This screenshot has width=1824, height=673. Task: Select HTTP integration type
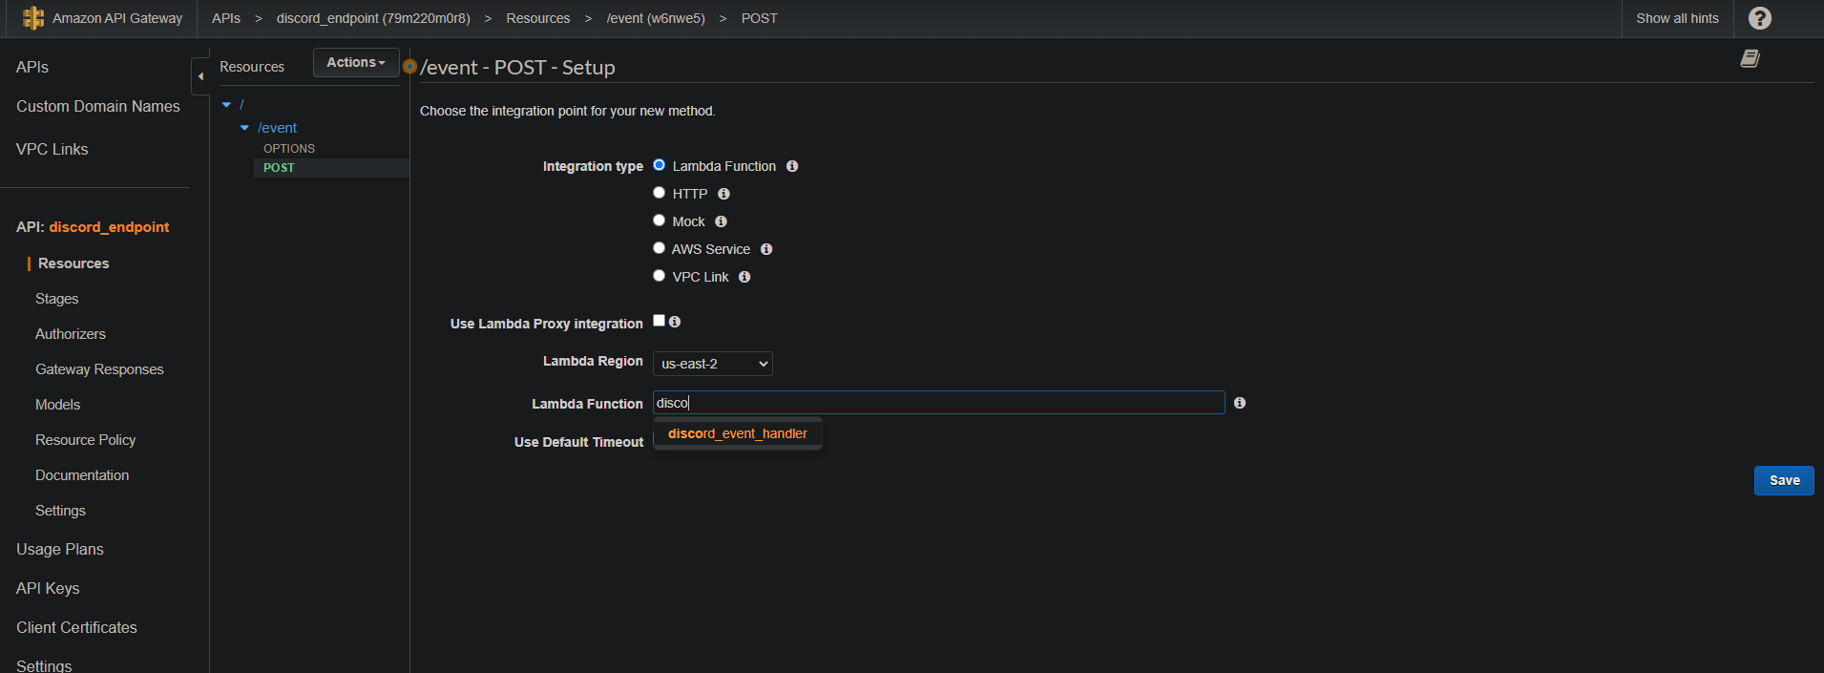(659, 193)
